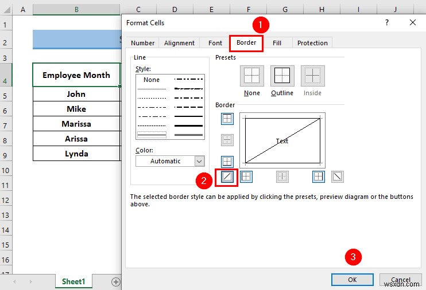Select the None line style
Screen dimensions: 426x290
point(152,80)
